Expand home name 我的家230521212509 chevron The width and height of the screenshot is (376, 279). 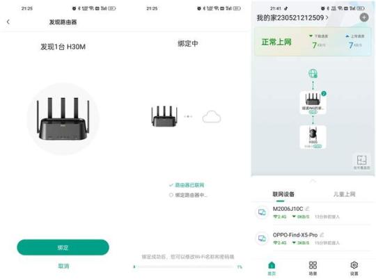[327, 17]
